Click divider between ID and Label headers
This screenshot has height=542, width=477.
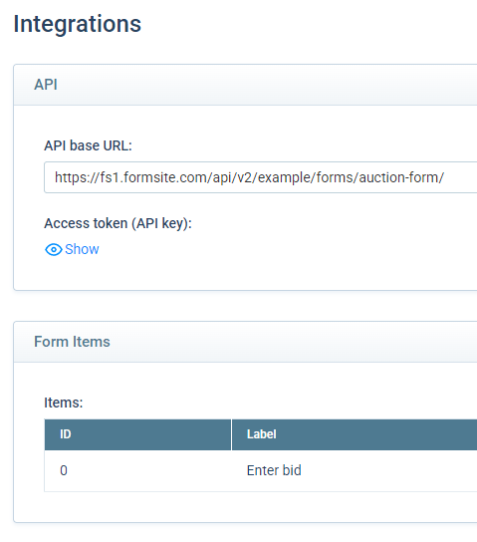coord(231,434)
